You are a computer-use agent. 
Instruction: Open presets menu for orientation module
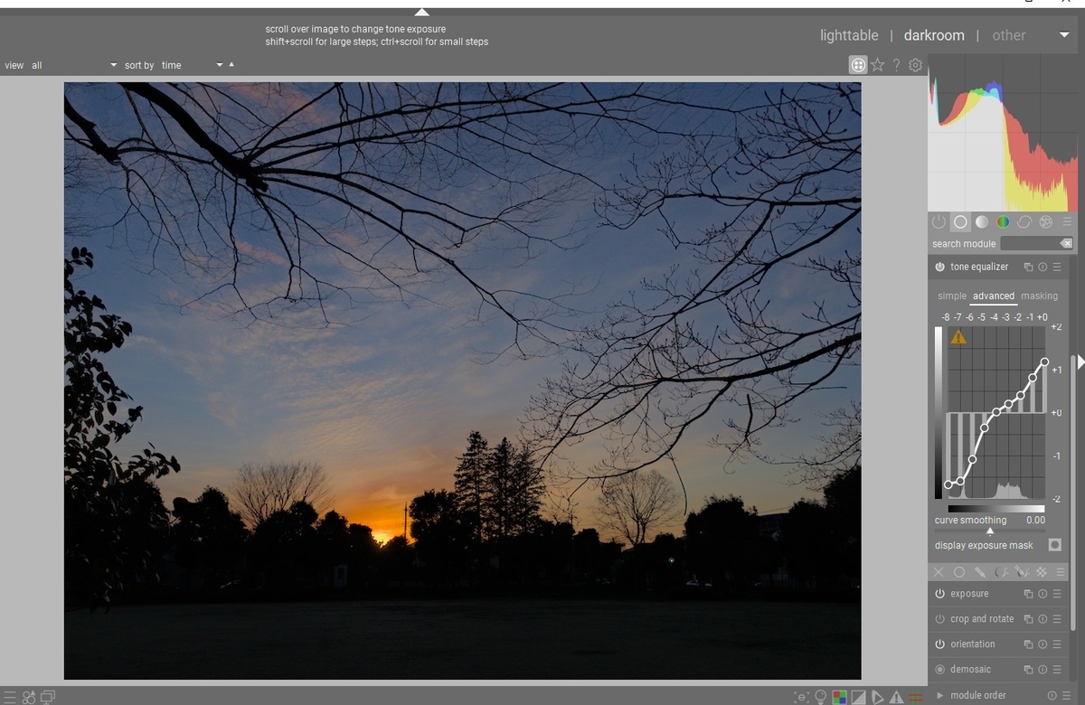click(x=1057, y=644)
